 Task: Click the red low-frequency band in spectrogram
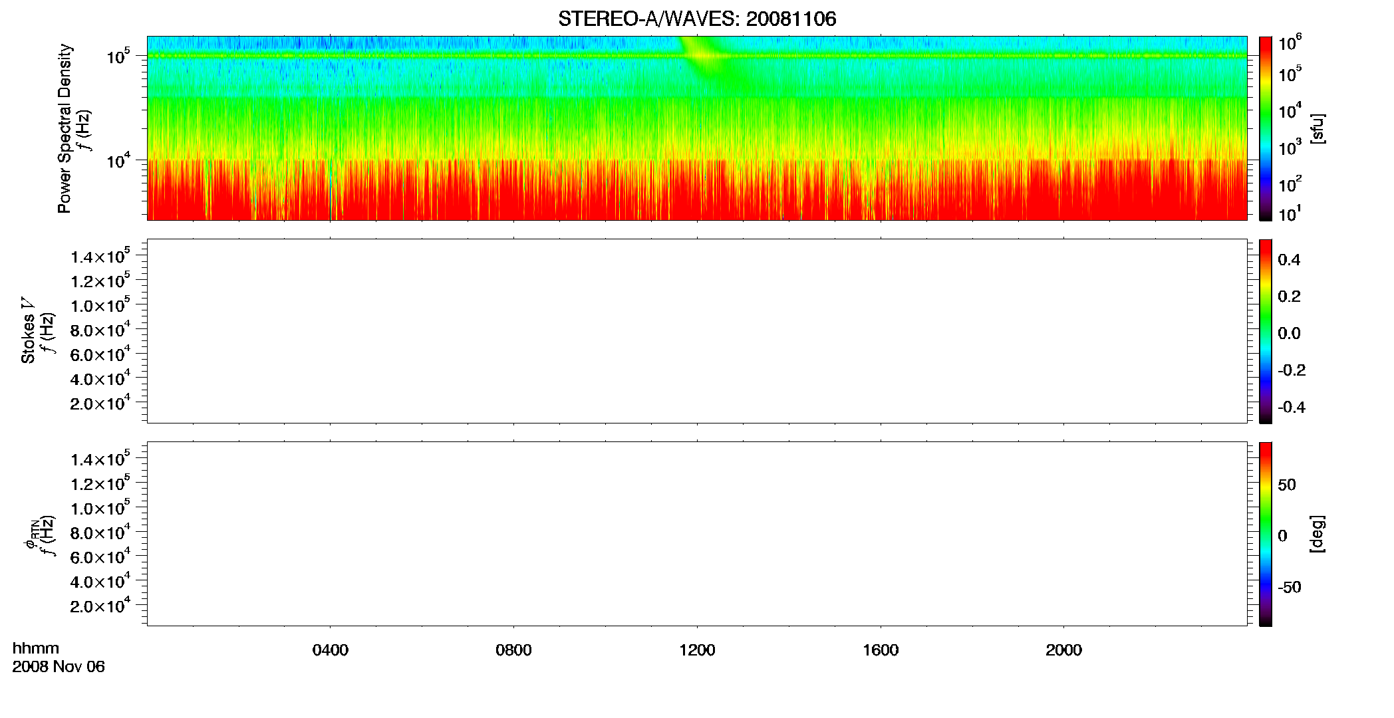(x=696, y=191)
